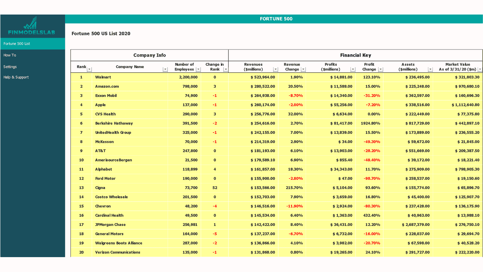483x272 pixels.
Task: Click the Alphabet cell
Action: (x=130, y=169)
